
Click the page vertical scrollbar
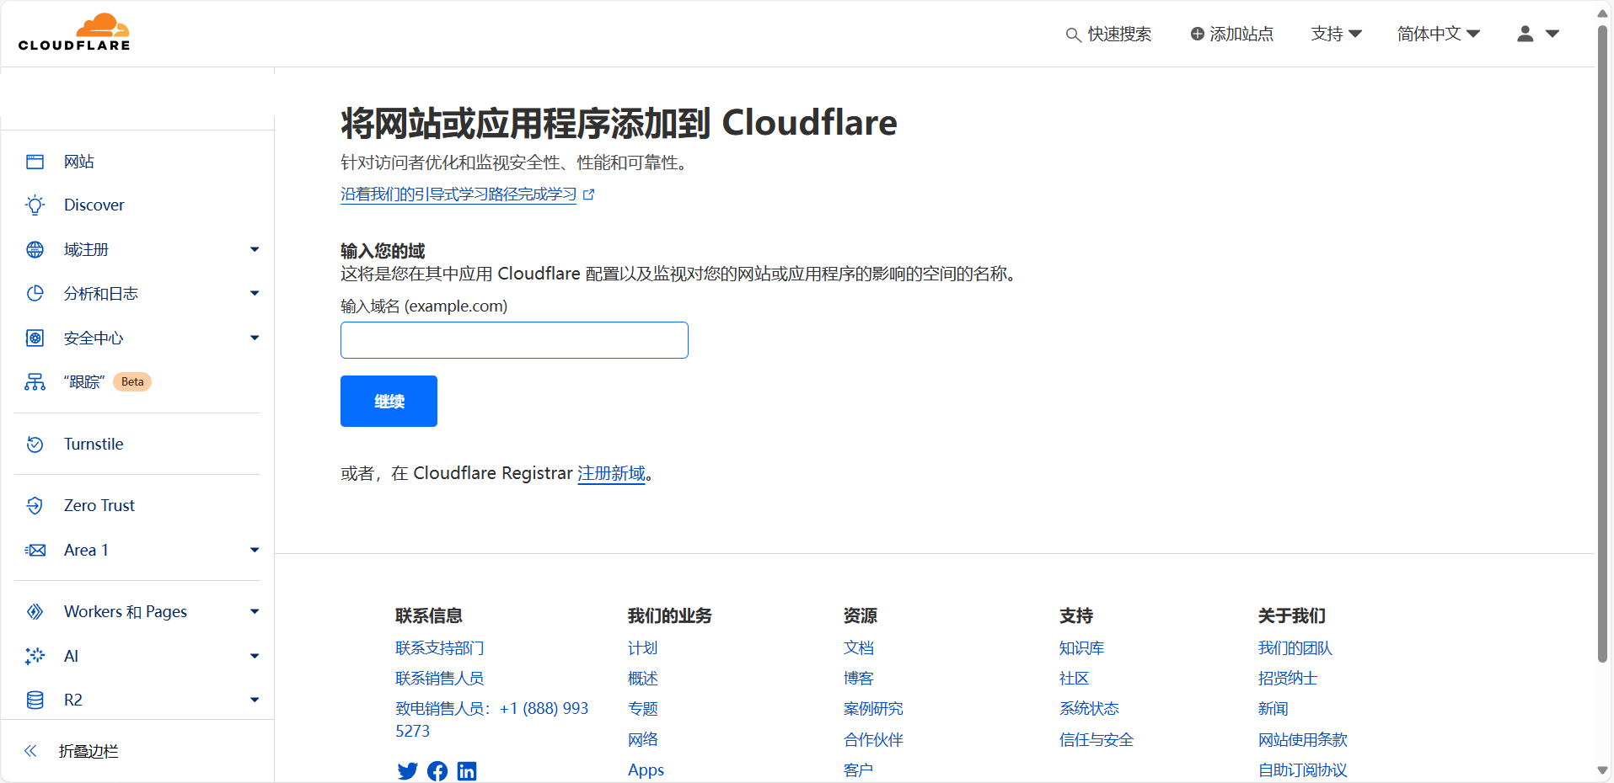pyautogui.click(x=1602, y=337)
